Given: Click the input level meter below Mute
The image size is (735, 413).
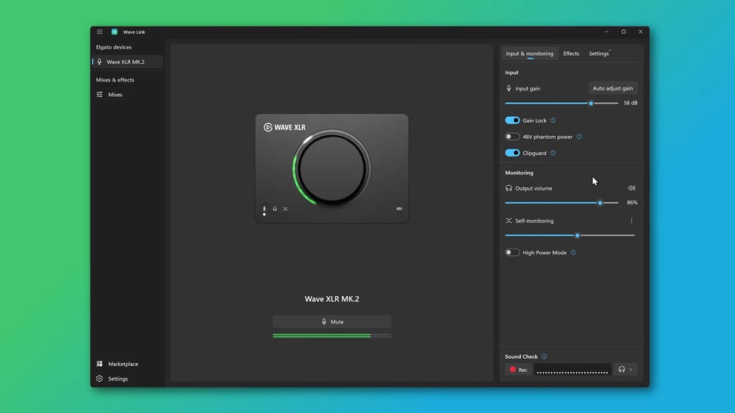Looking at the screenshot, I should click(332, 336).
